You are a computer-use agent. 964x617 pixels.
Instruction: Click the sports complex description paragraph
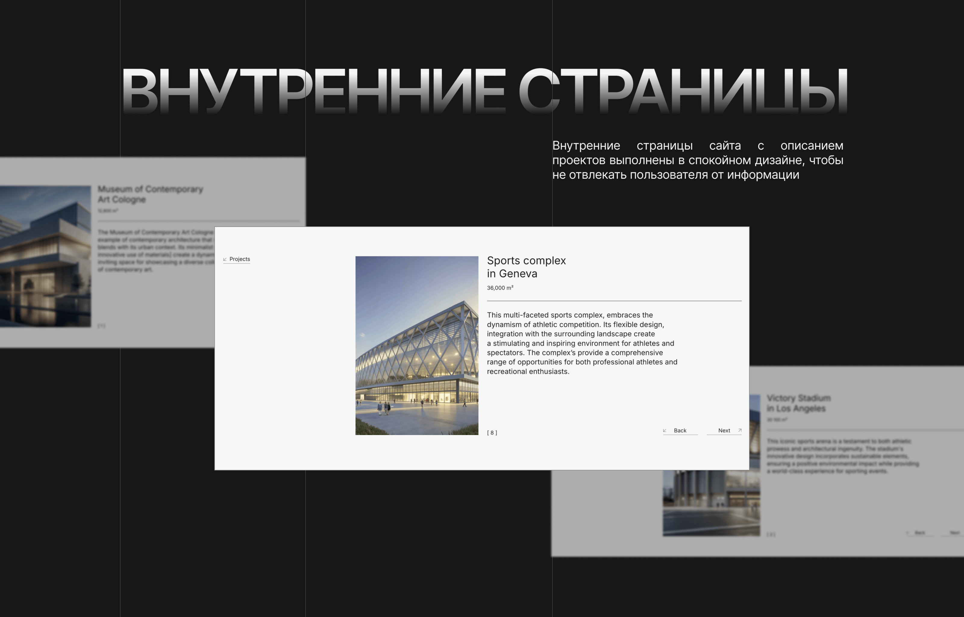[x=581, y=343]
